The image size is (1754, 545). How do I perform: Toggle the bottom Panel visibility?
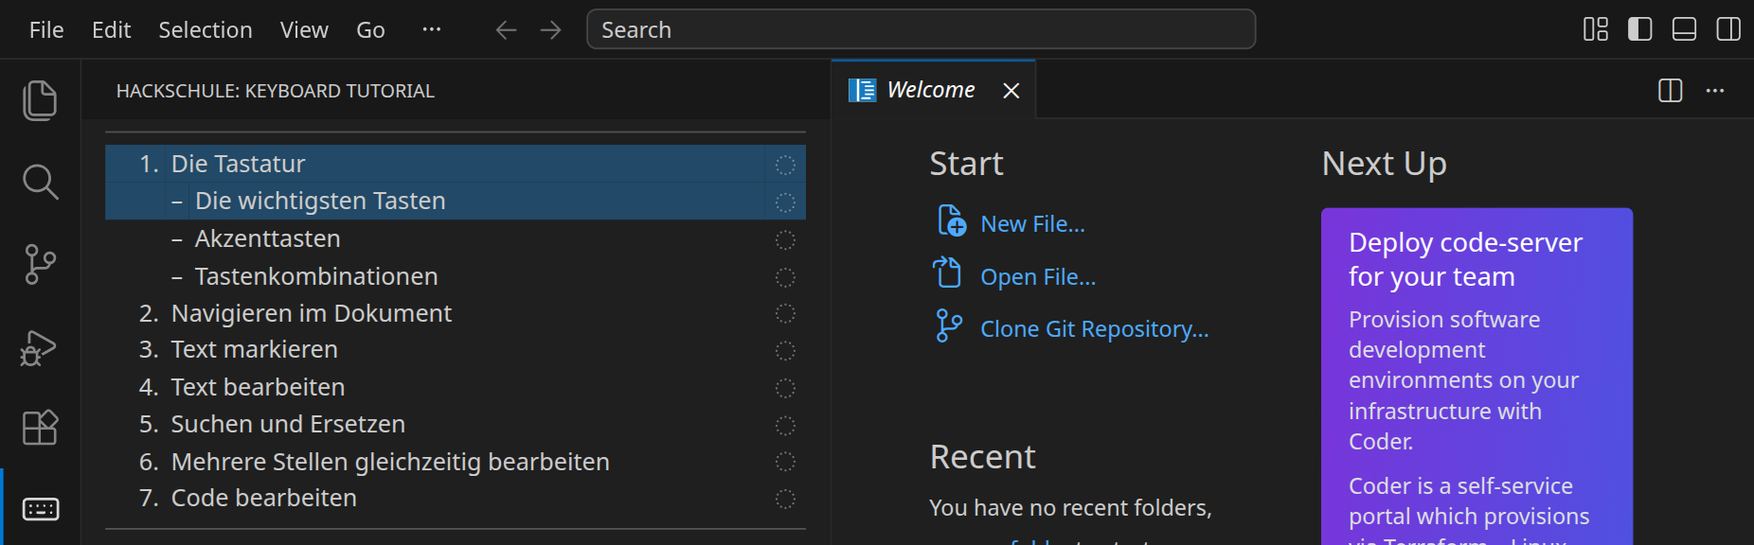(1685, 29)
